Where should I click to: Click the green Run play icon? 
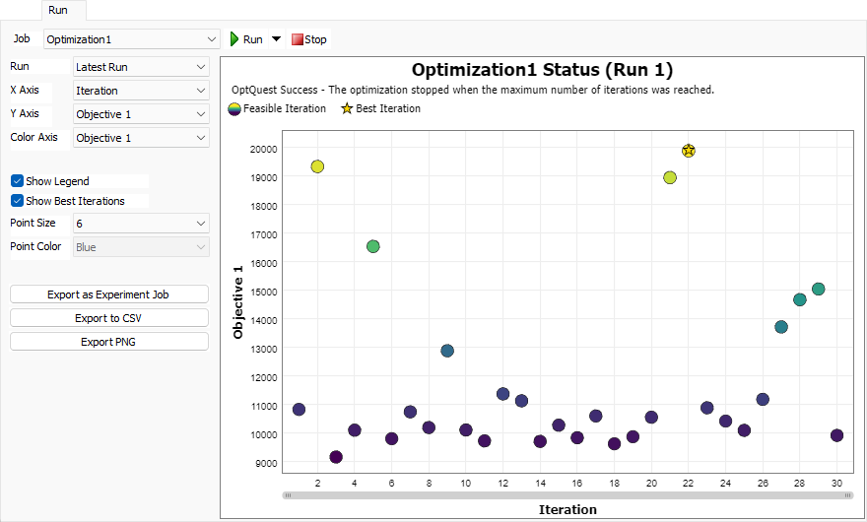click(234, 39)
